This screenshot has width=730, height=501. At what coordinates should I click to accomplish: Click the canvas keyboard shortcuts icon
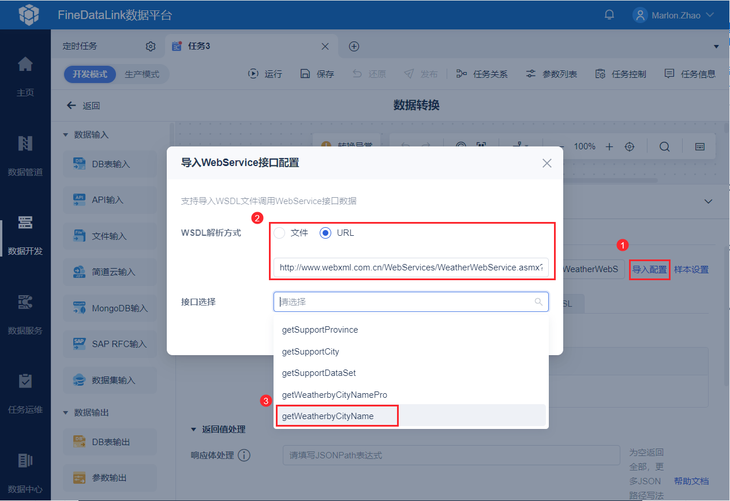[x=699, y=146]
